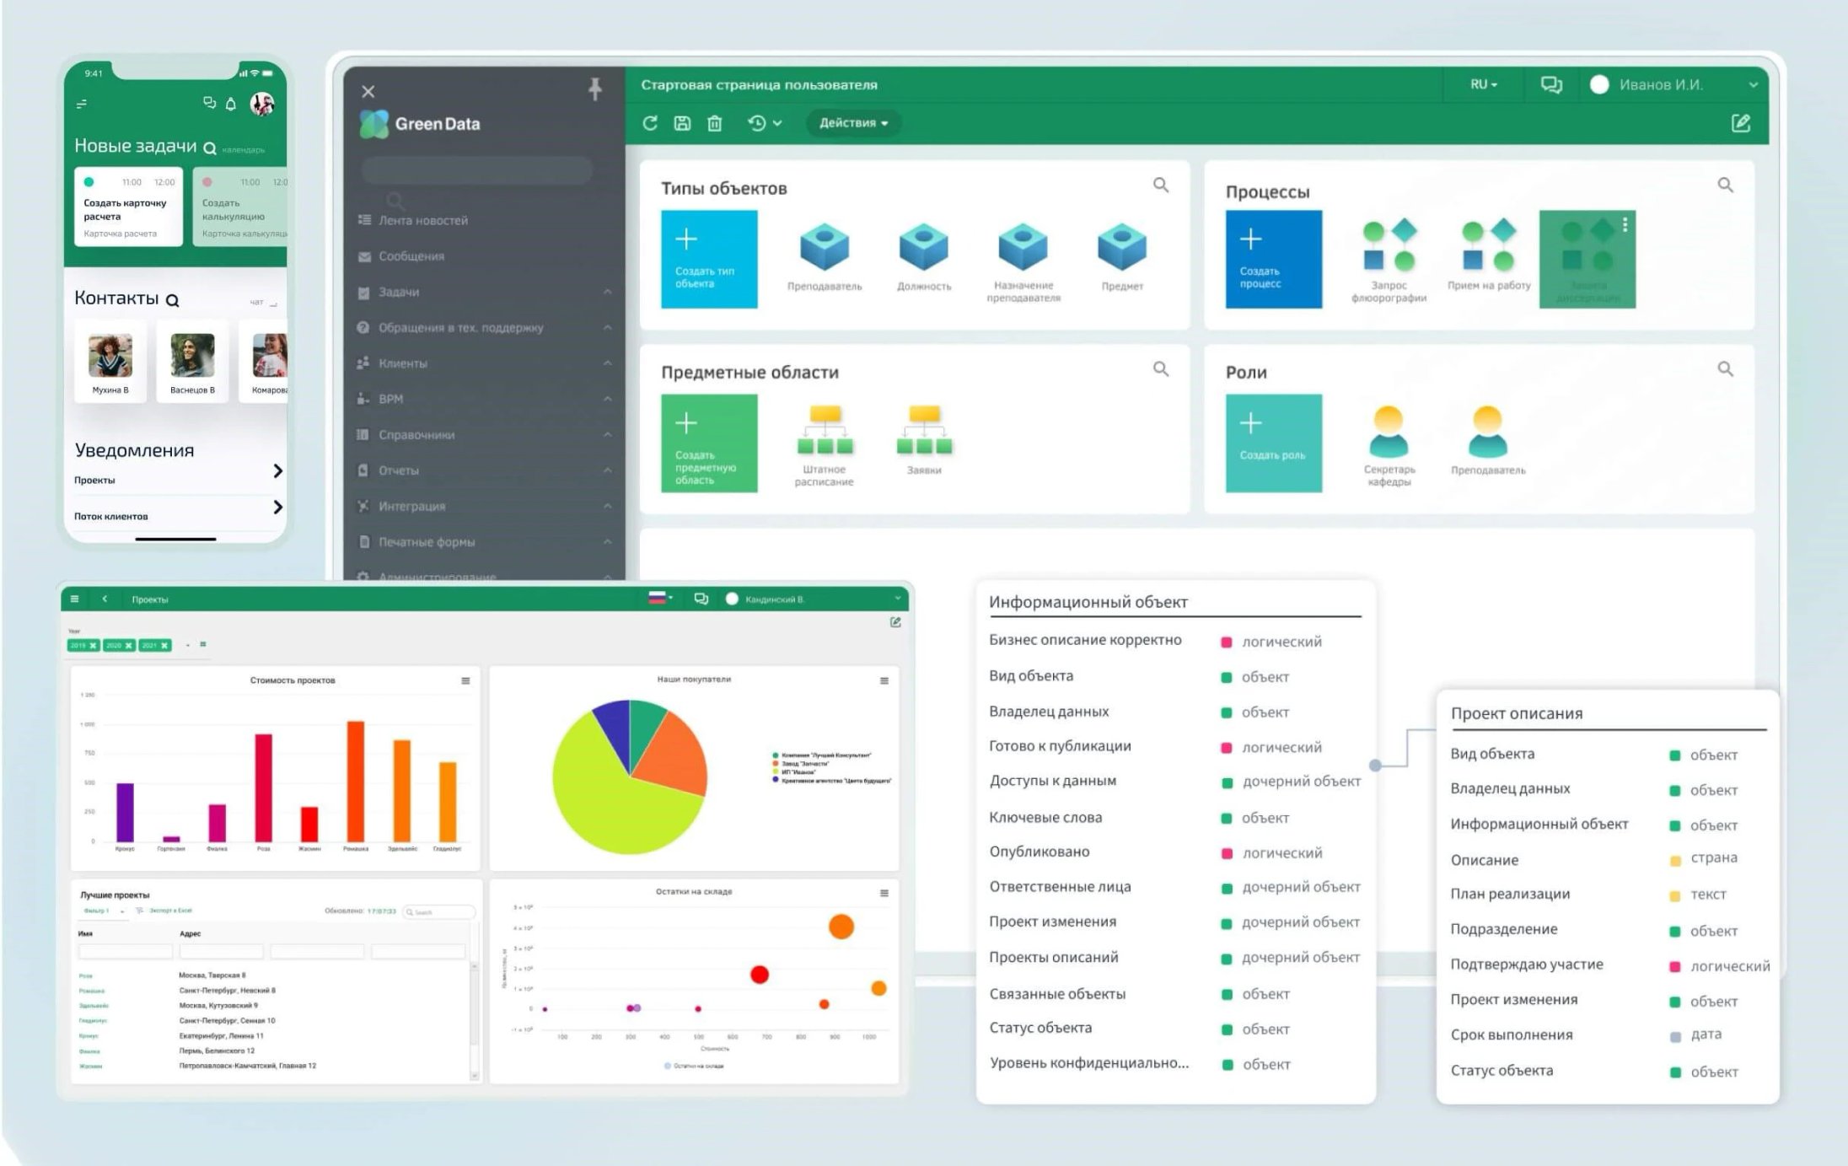Click the Создать процесс tile
1848x1166 pixels.
pyautogui.click(x=1274, y=259)
